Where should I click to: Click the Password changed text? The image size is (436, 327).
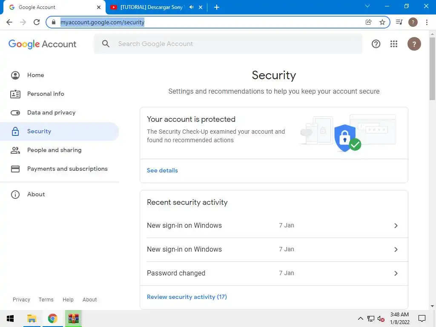176,273
